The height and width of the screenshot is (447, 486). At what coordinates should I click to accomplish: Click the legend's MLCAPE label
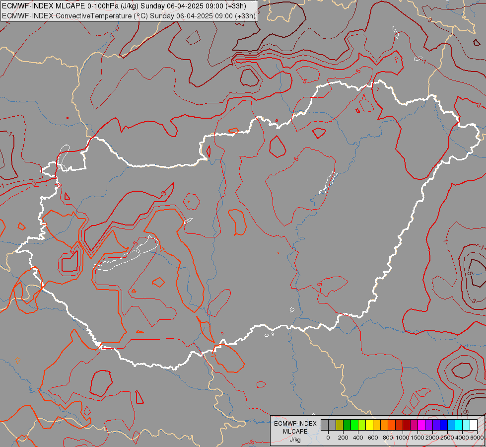[x=295, y=432]
